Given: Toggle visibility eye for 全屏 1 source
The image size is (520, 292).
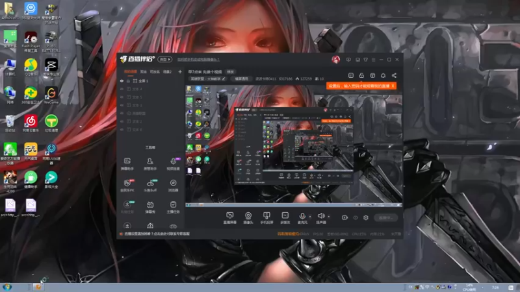Looking at the screenshot, I should 122,80.
